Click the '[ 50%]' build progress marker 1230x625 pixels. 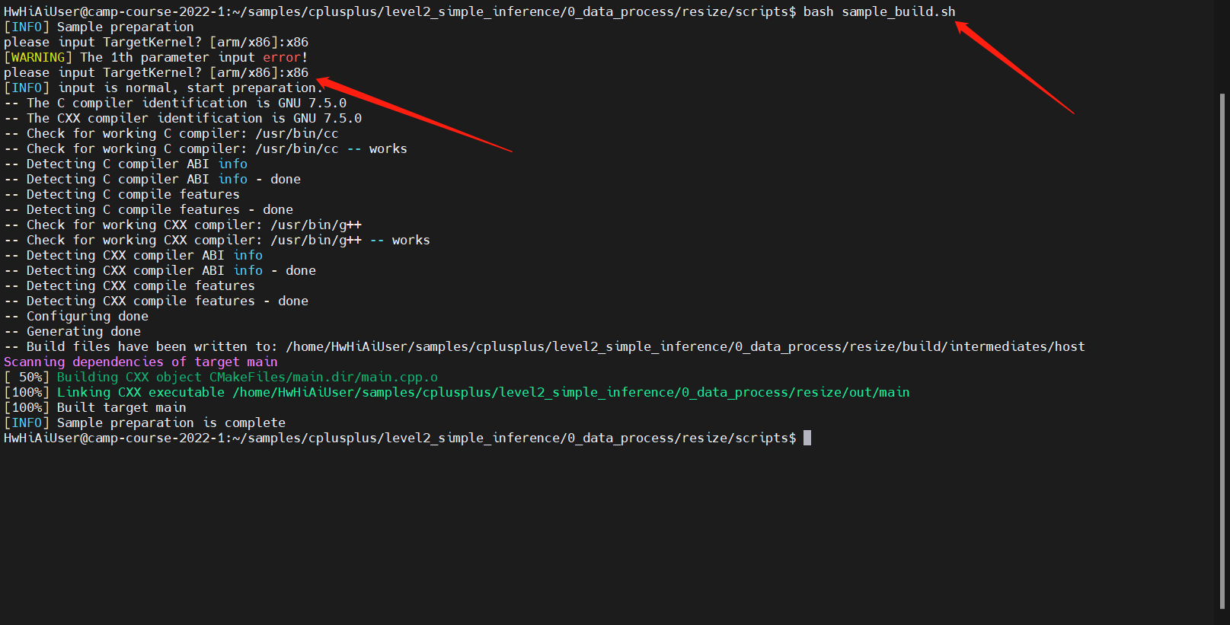(x=27, y=377)
